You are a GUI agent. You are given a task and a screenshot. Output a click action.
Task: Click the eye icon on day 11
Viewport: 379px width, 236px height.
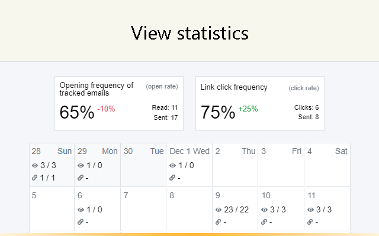coord(311,209)
